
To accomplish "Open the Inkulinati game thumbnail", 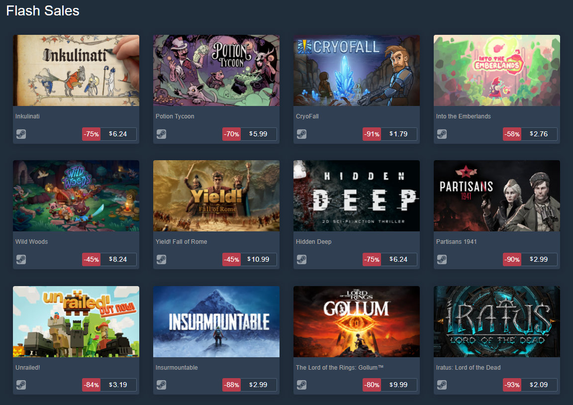I will [76, 71].
